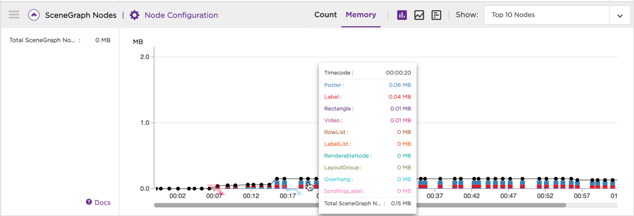Click the 00:02 time axis label

coord(177,196)
